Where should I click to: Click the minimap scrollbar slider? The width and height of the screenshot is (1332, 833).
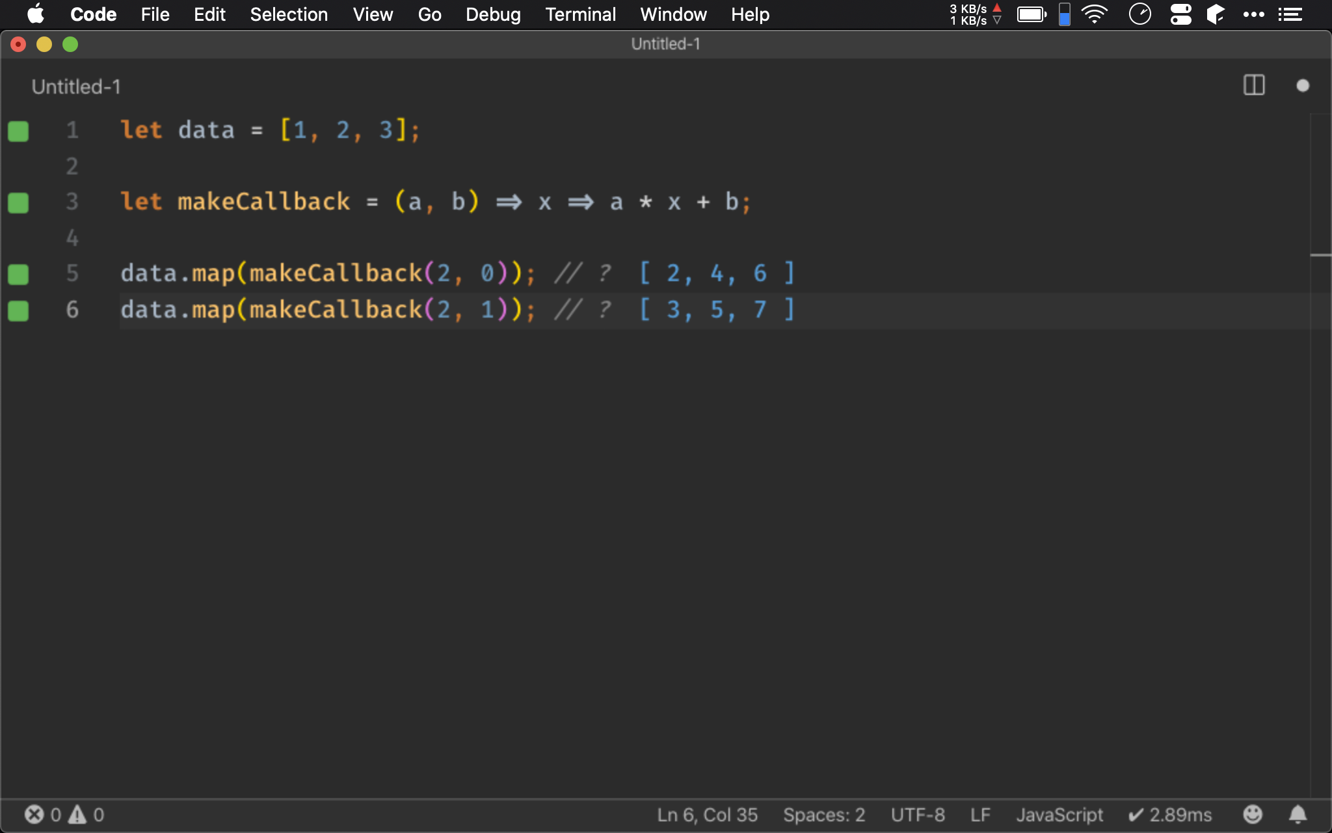pos(1320,255)
